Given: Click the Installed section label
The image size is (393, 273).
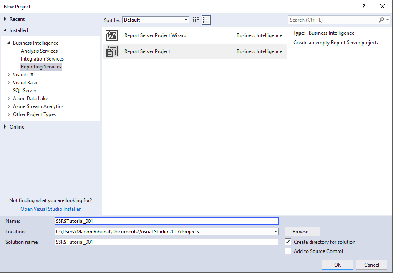Looking at the screenshot, I should click(18, 30).
